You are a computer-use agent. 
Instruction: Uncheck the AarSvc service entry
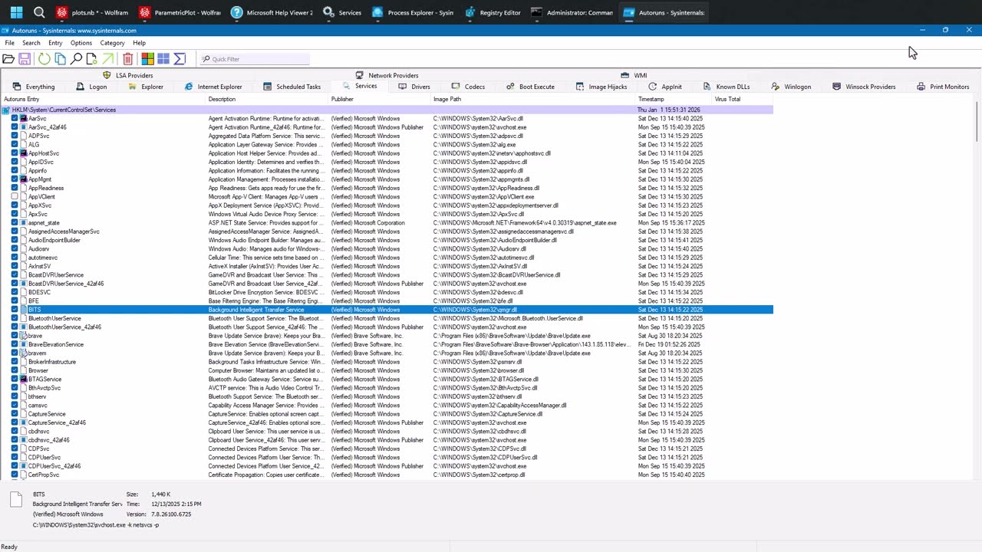(15, 119)
